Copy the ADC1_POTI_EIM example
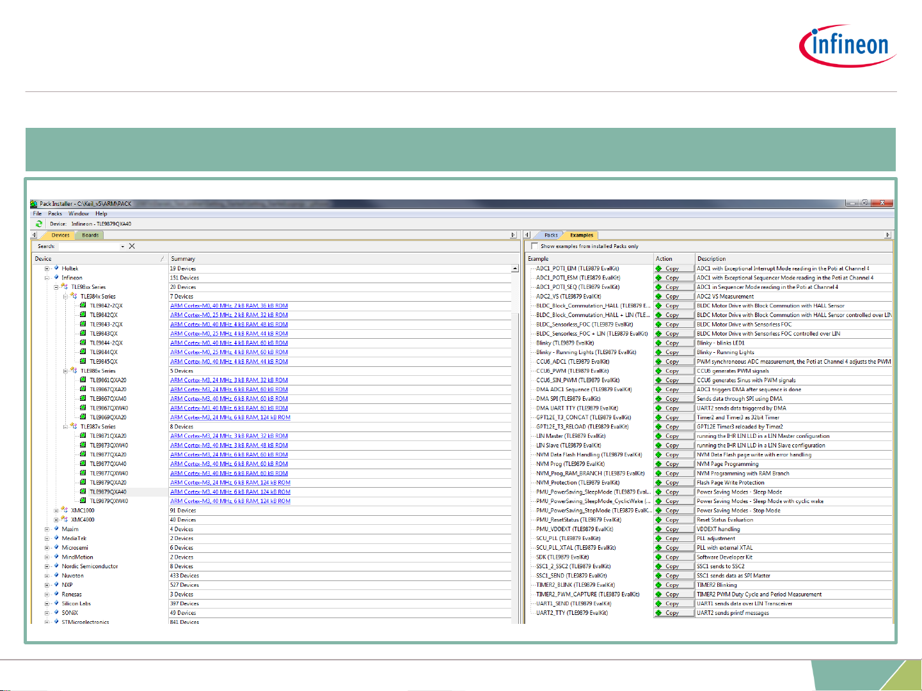Viewport: 922px width, 691px height. [x=674, y=268]
